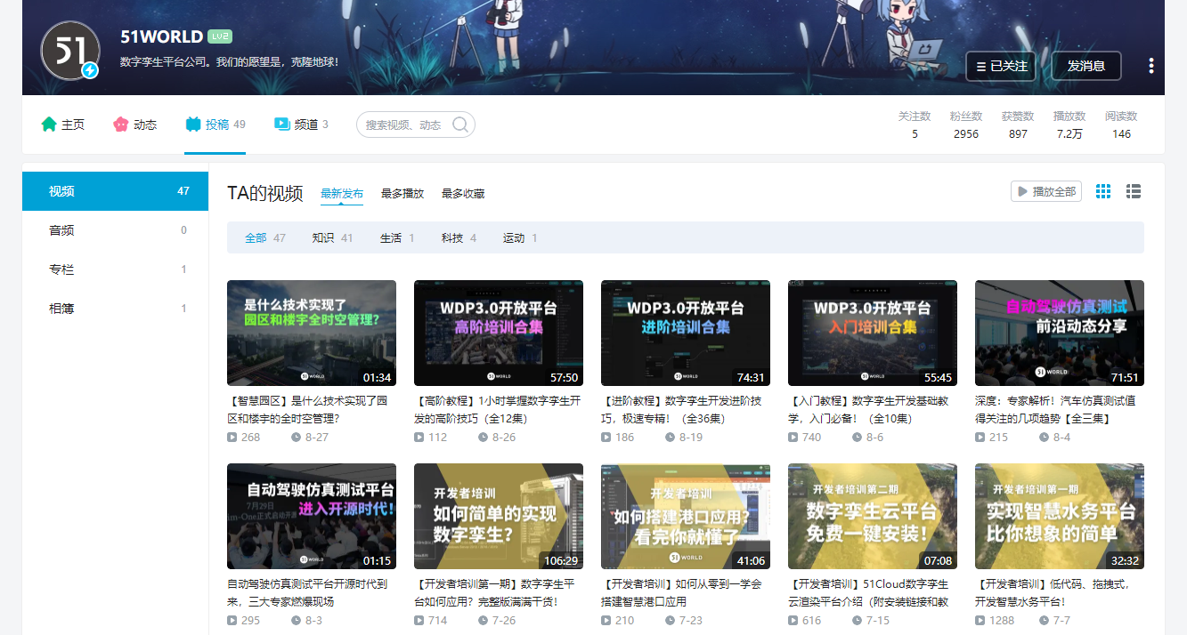Image resolution: width=1187 pixels, height=635 pixels.
Task: Open the 自动驾驶仿真测试 前沿动态分享 thumbnail
Action: [1060, 333]
